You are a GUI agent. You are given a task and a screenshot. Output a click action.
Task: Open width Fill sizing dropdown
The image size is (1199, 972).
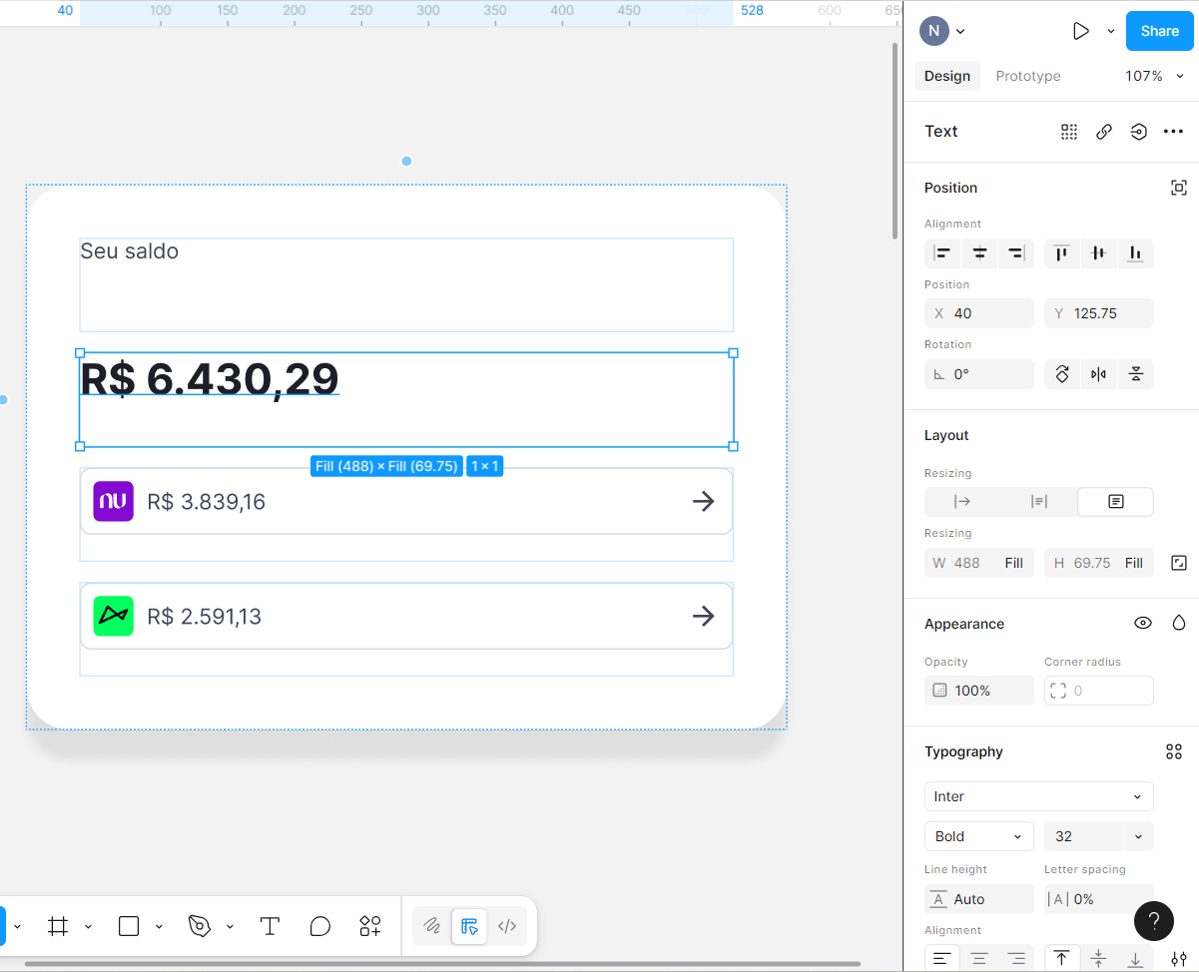[1014, 563]
